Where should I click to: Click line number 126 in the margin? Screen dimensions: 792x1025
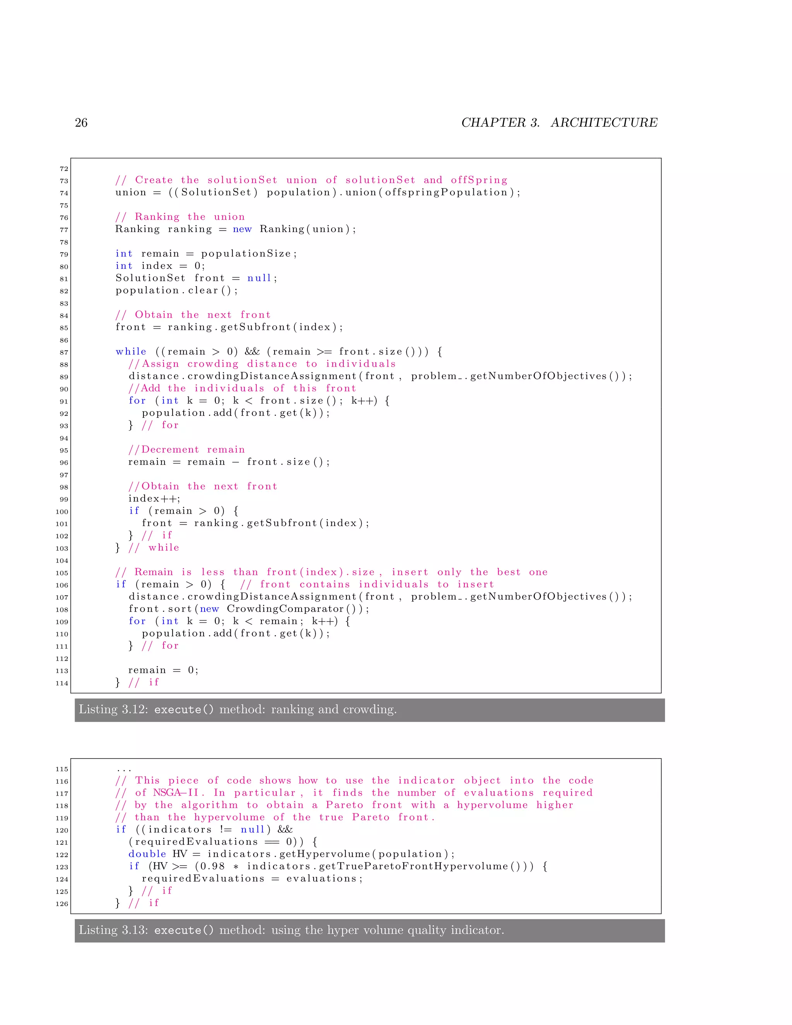coord(62,904)
